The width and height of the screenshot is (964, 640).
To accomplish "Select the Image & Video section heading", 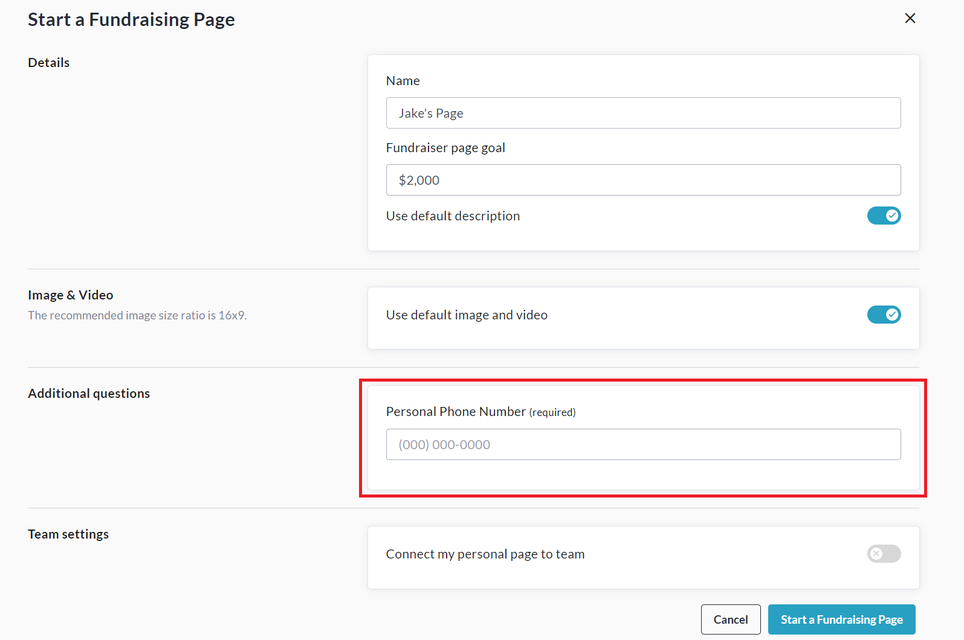I will pos(71,295).
